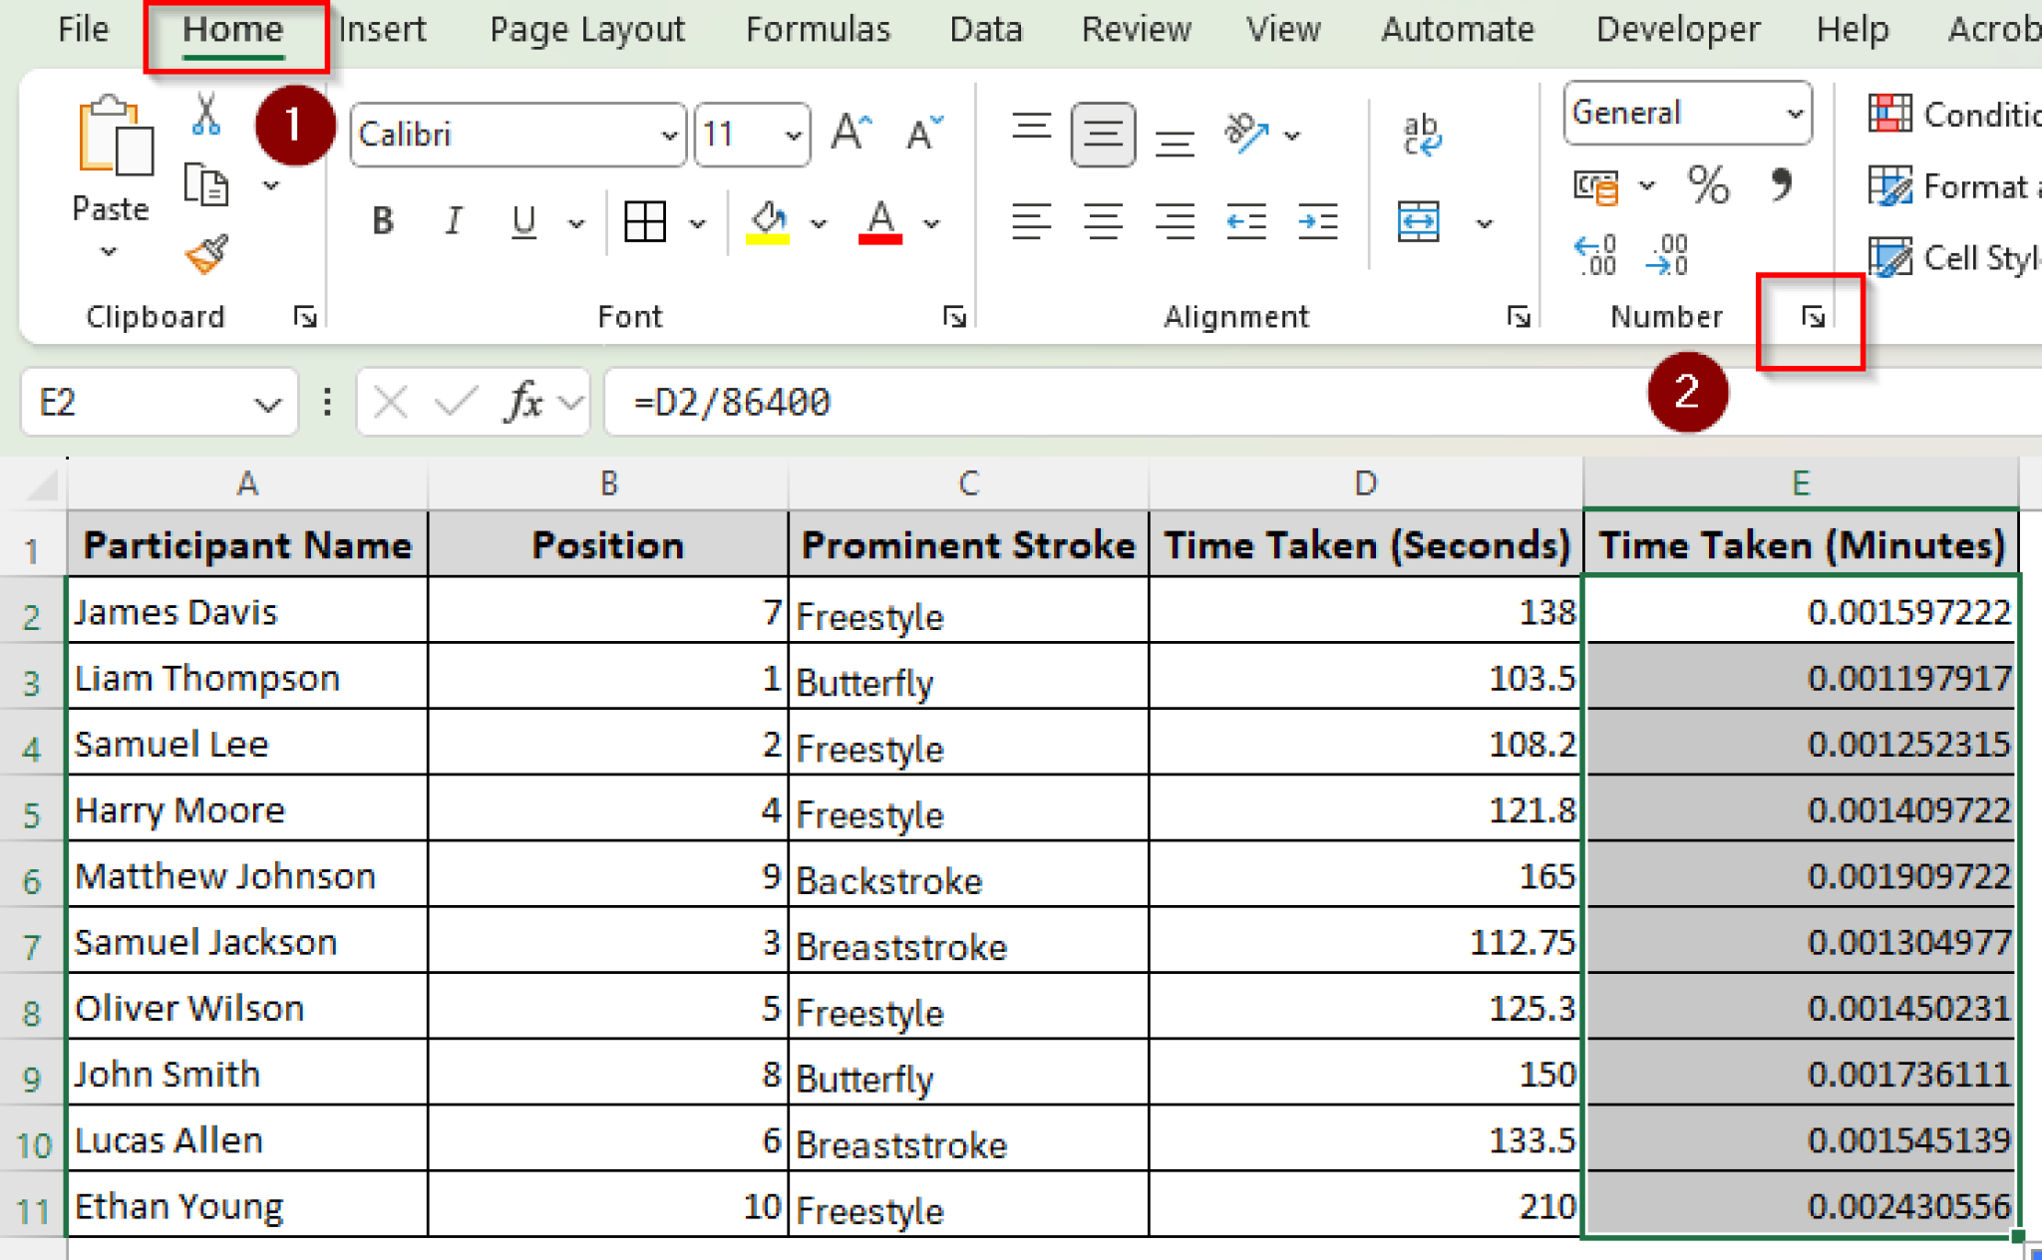Click the Insert Function fx icon
The image size is (2042, 1260).
522,402
